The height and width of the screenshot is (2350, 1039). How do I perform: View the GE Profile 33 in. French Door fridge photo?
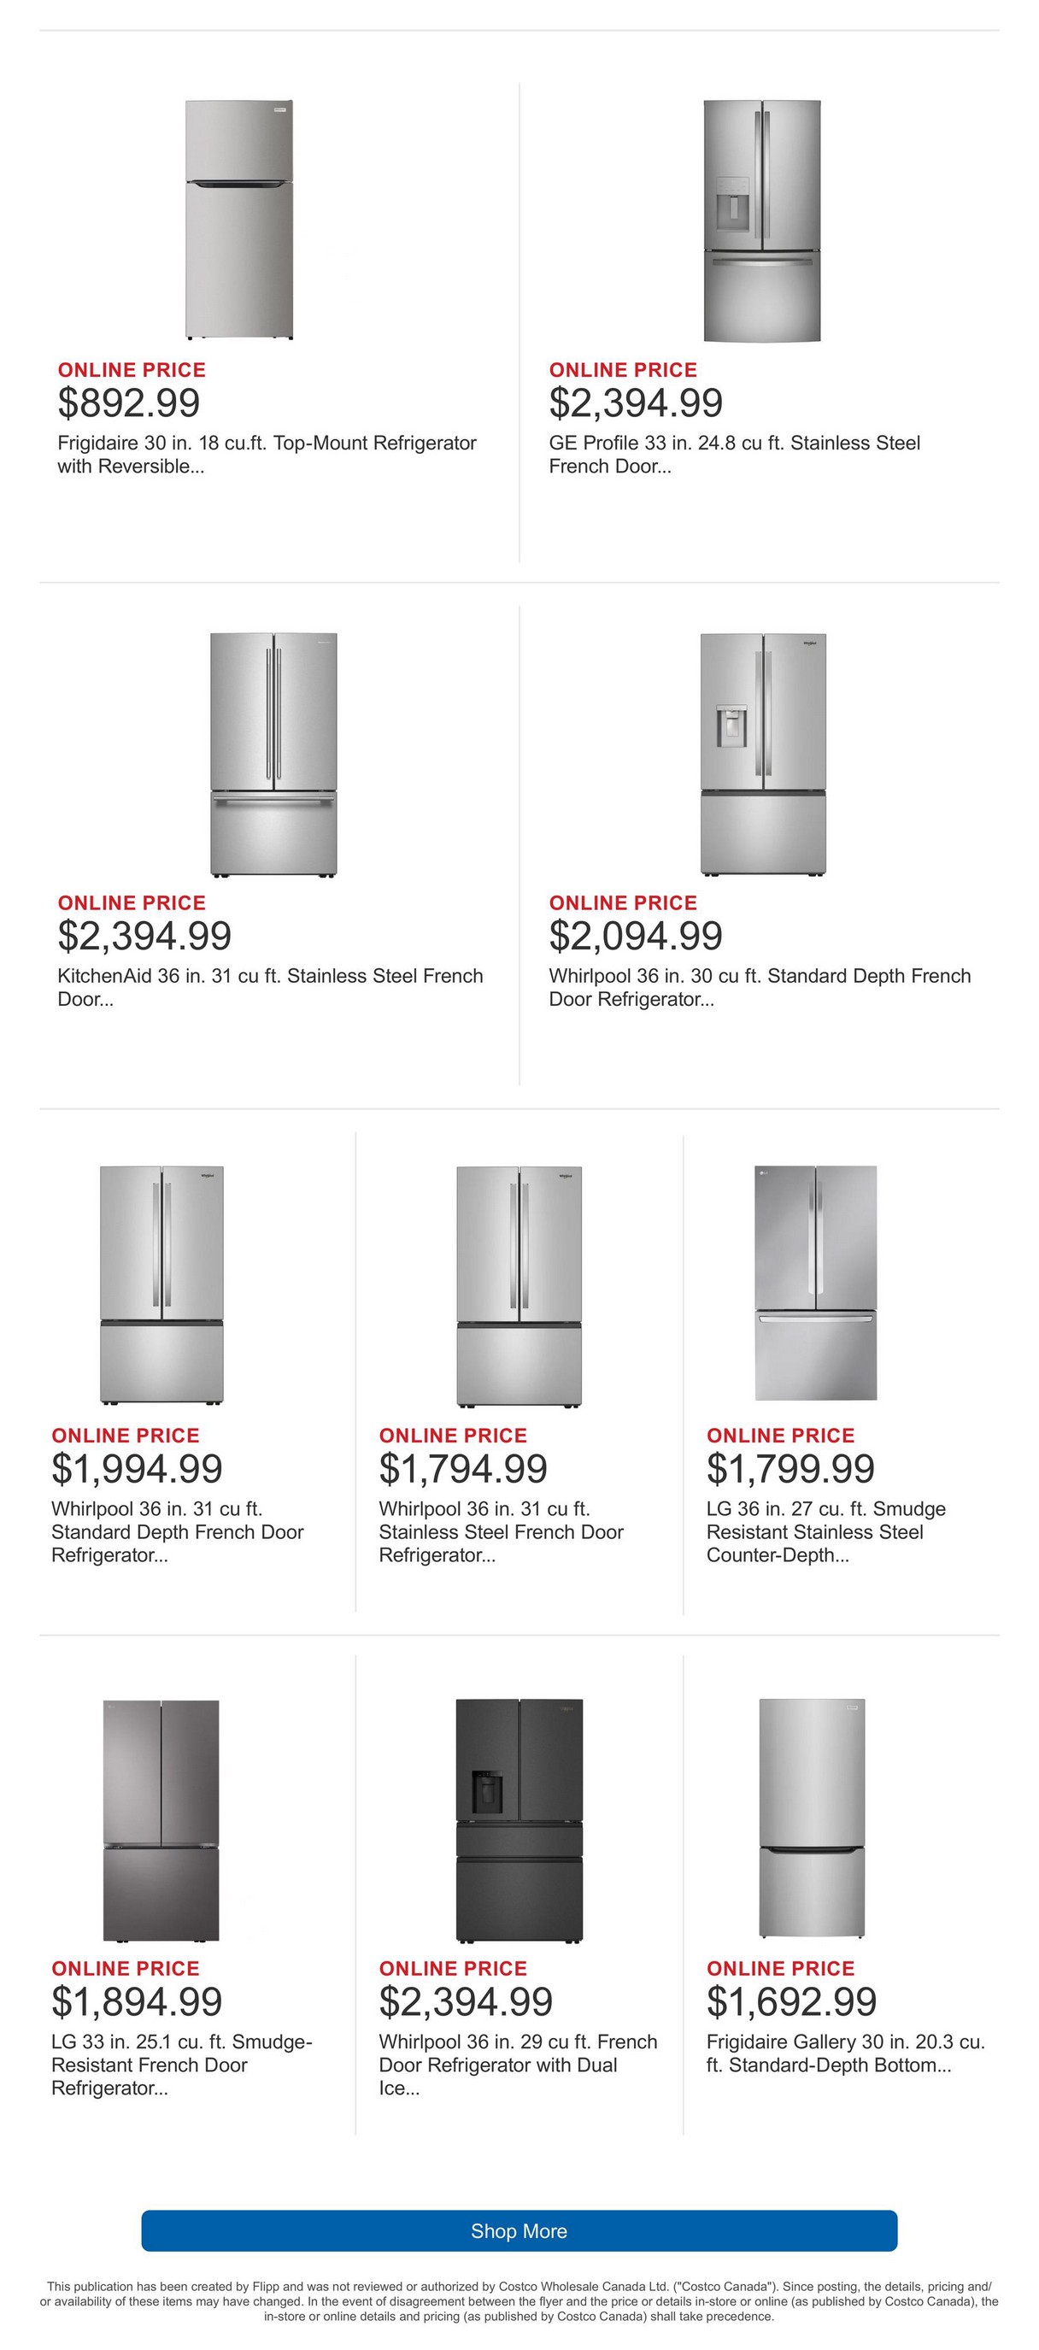761,220
